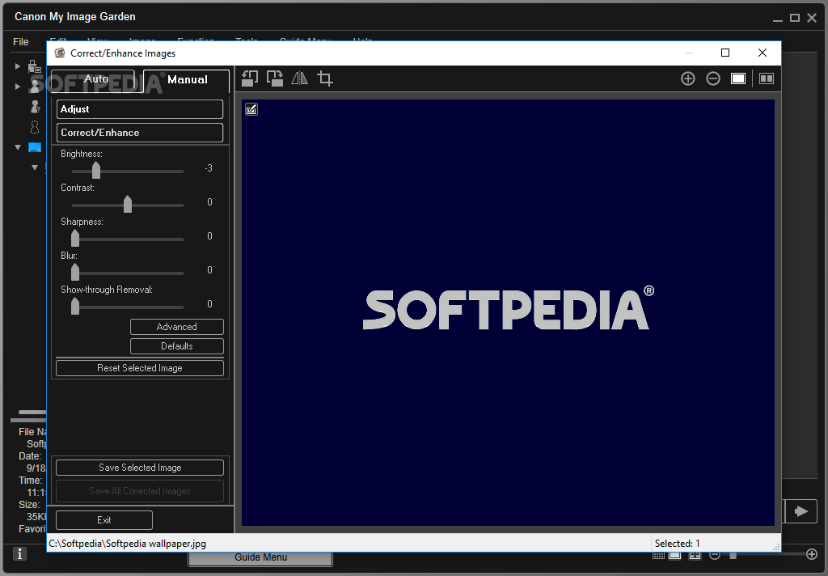Click the Blur slider handle
The width and height of the screenshot is (828, 576).
click(x=75, y=272)
